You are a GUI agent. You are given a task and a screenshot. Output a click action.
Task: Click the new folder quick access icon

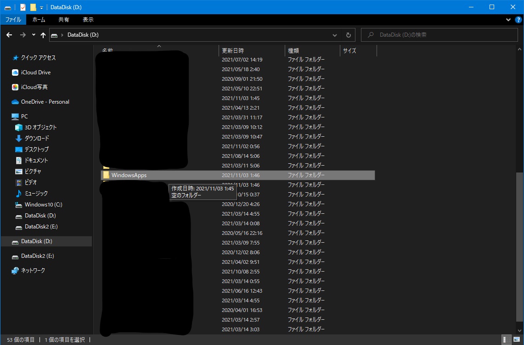point(33,7)
